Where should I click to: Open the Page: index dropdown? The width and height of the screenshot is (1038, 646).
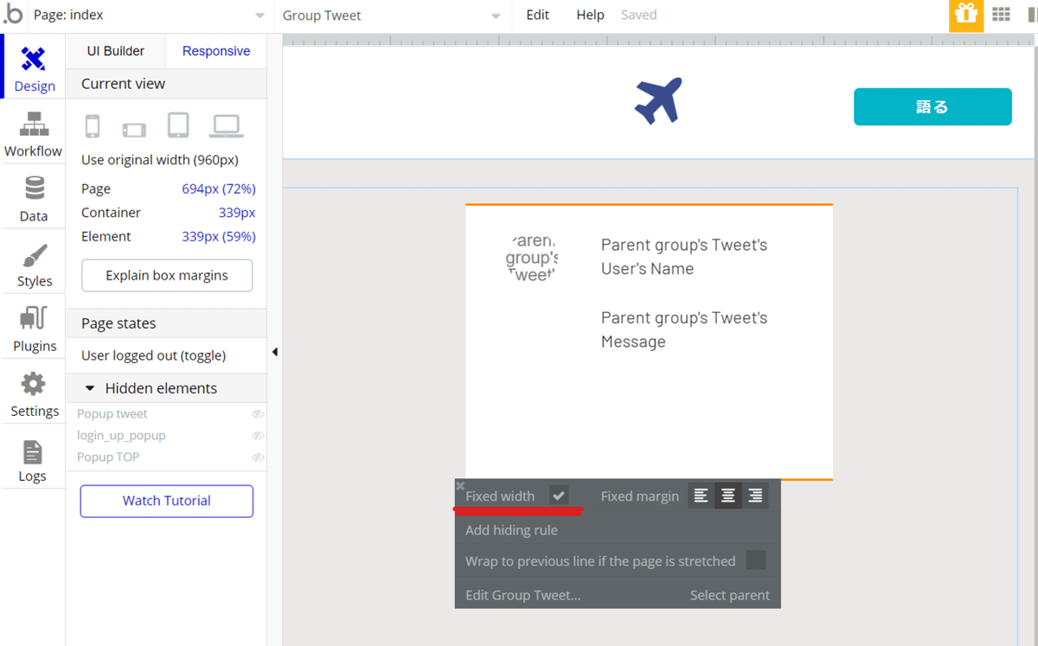[x=149, y=16]
